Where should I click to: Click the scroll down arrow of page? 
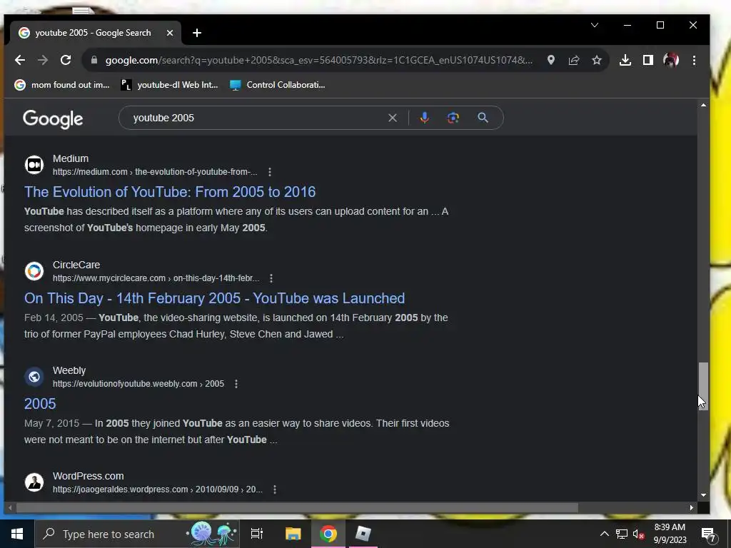pyautogui.click(x=703, y=495)
